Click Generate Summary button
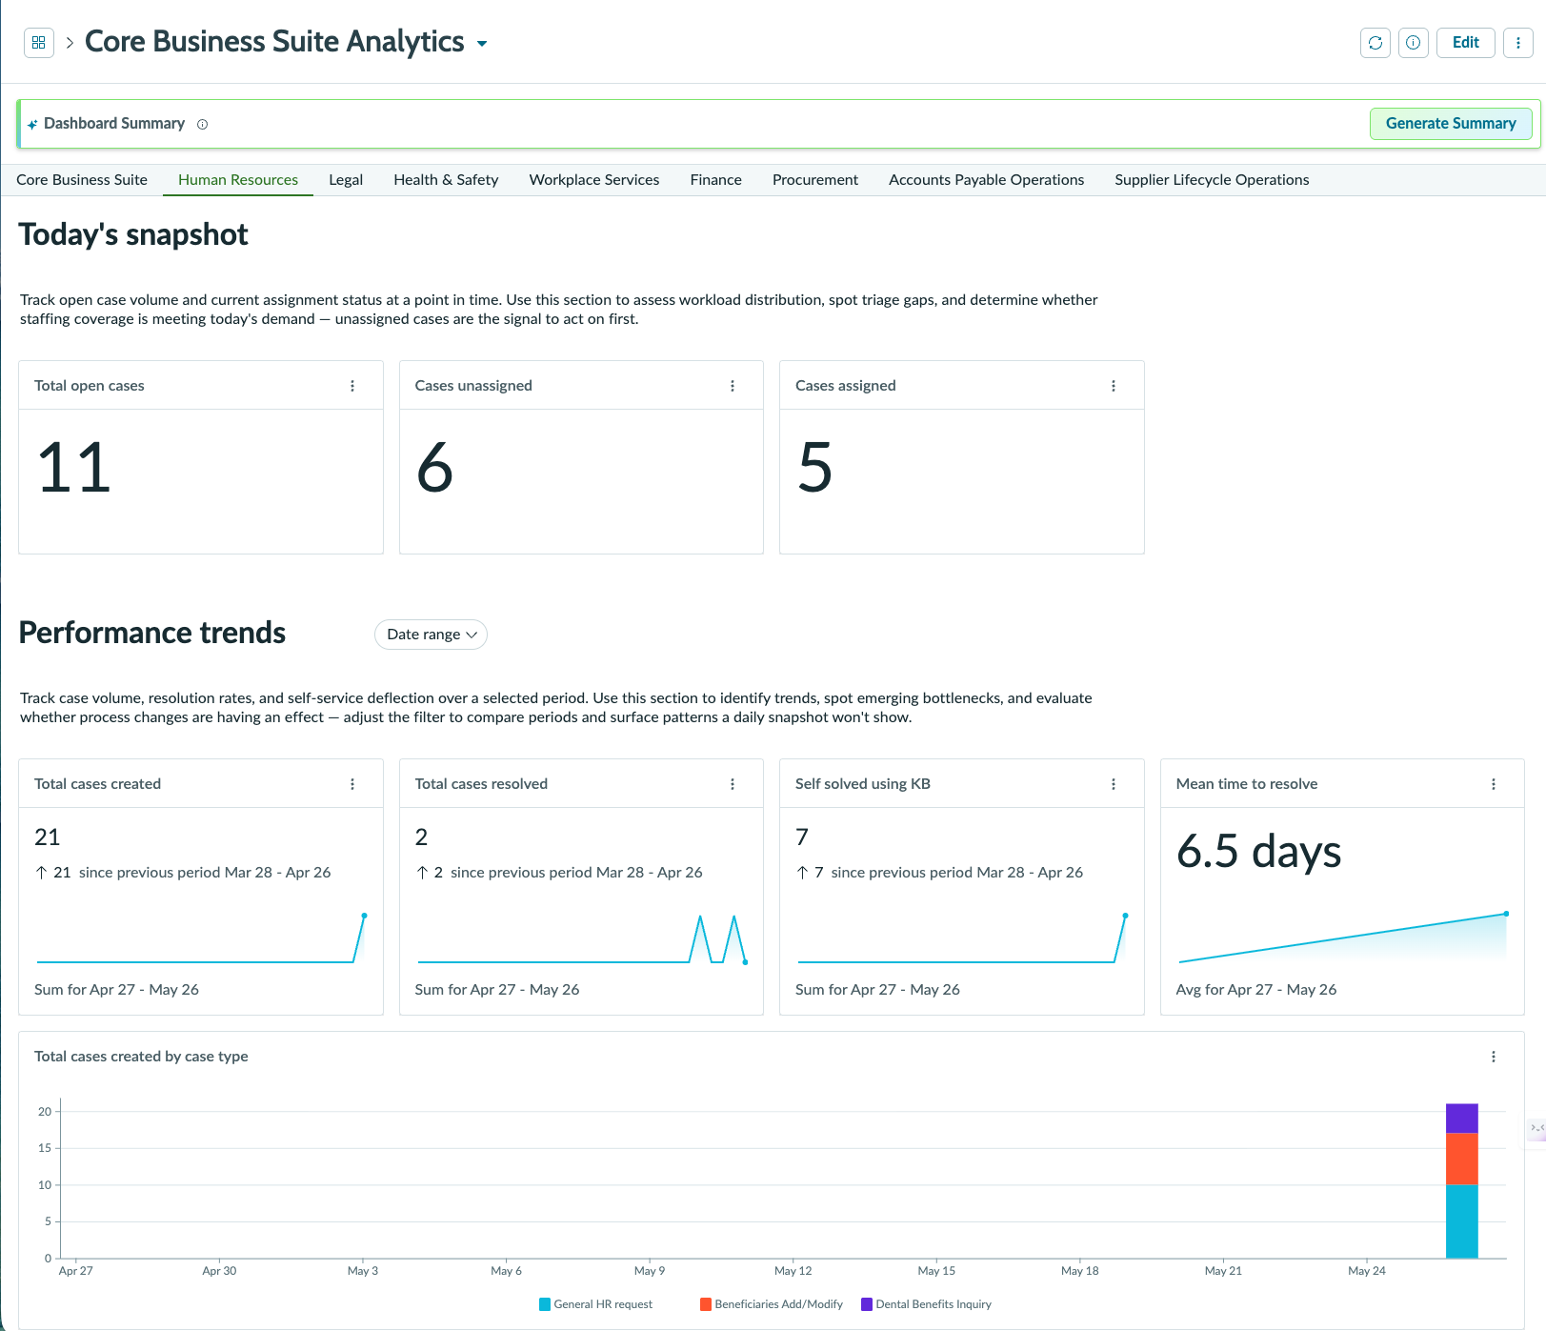 click(1450, 124)
